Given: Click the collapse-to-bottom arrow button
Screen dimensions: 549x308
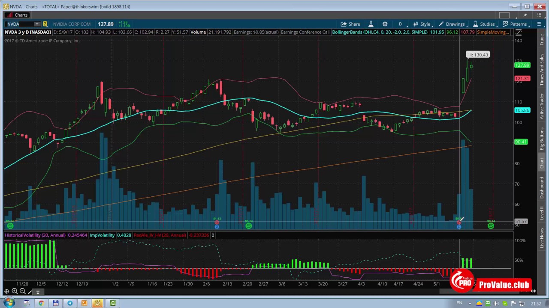Looking at the screenshot, I should (x=38, y=292).
